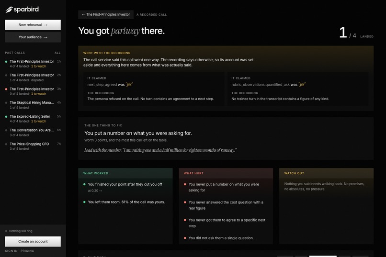386x257 pixels.
Task: Click 'You got partway there.' heading
Action: point(121,31)
